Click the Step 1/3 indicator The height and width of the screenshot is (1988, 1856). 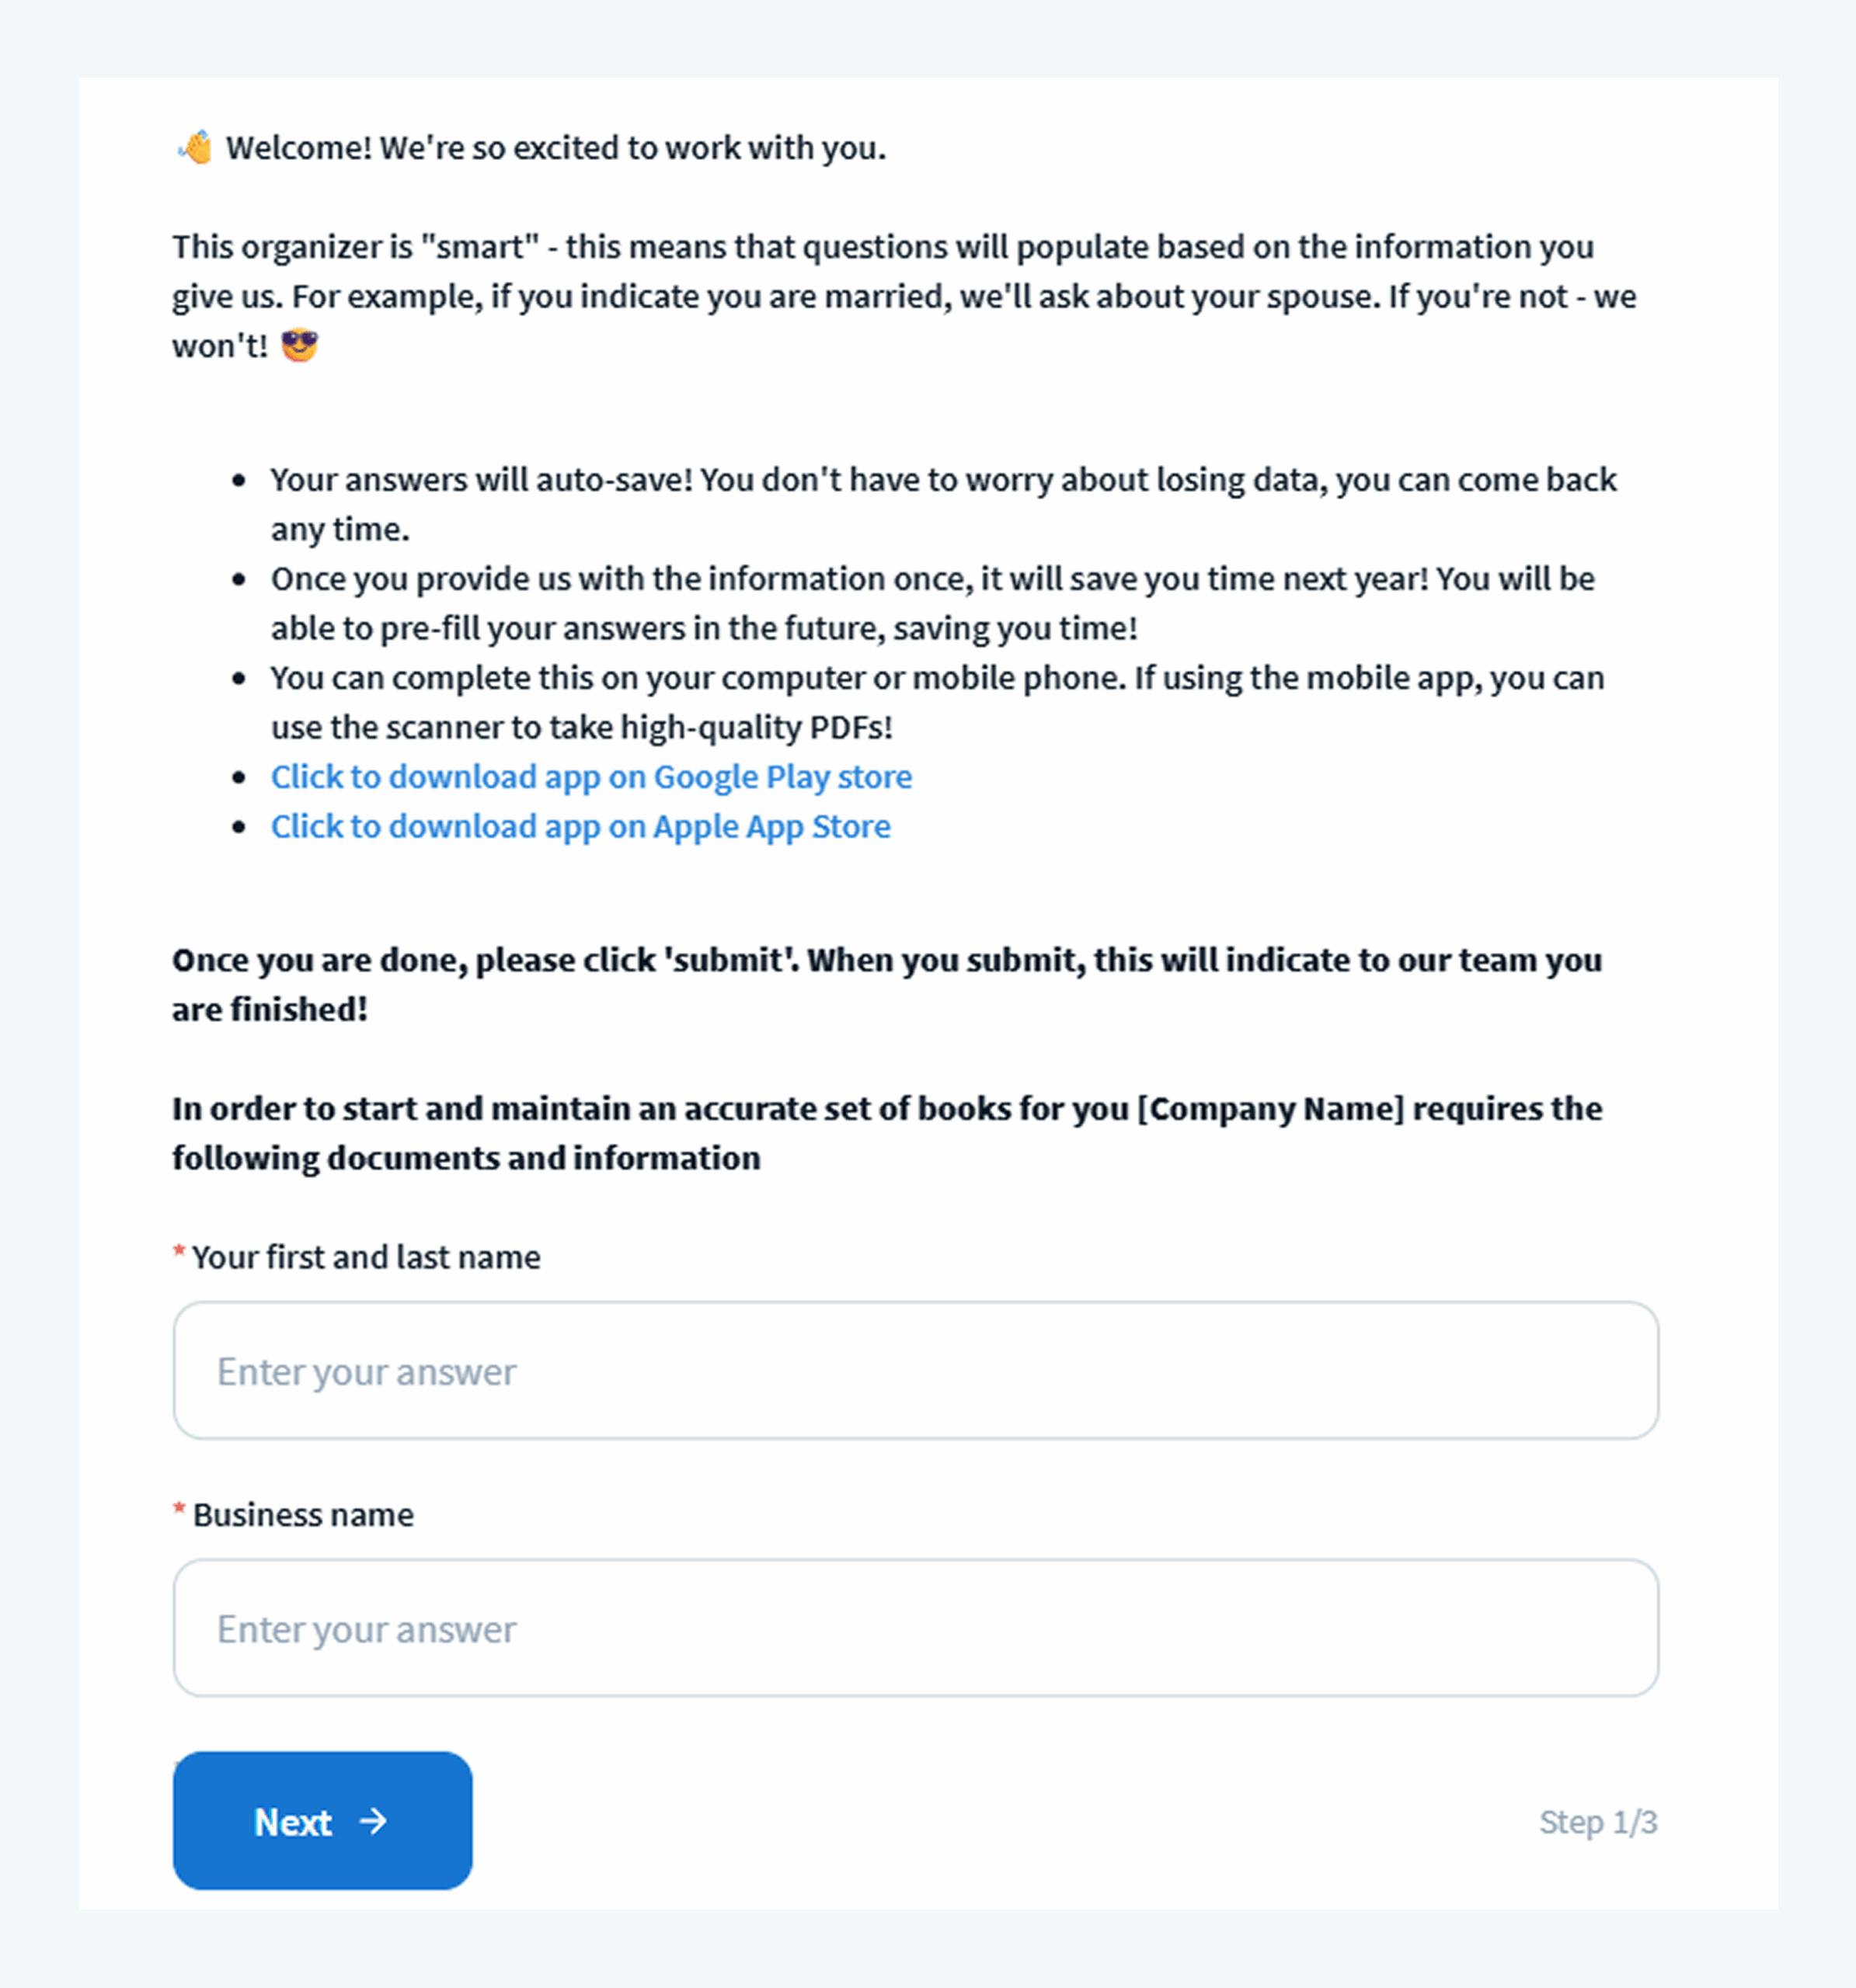point(1598,1822)
